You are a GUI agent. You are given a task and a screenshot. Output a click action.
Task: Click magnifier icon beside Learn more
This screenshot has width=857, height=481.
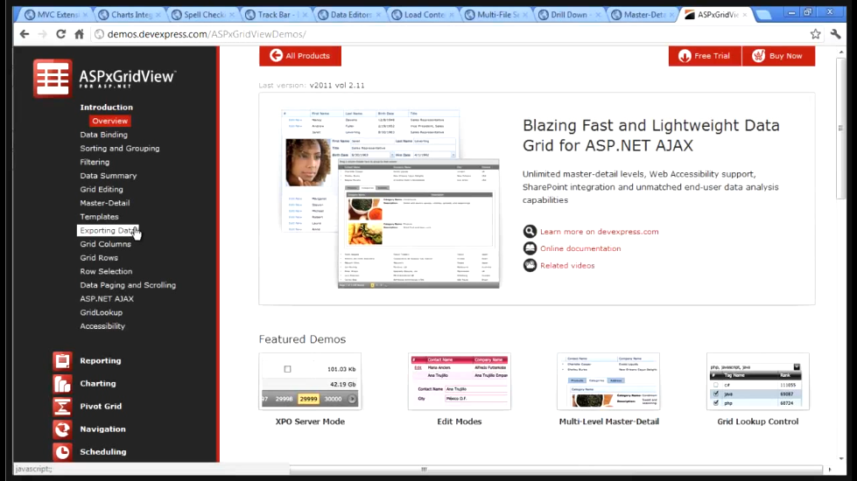[530, 232]
